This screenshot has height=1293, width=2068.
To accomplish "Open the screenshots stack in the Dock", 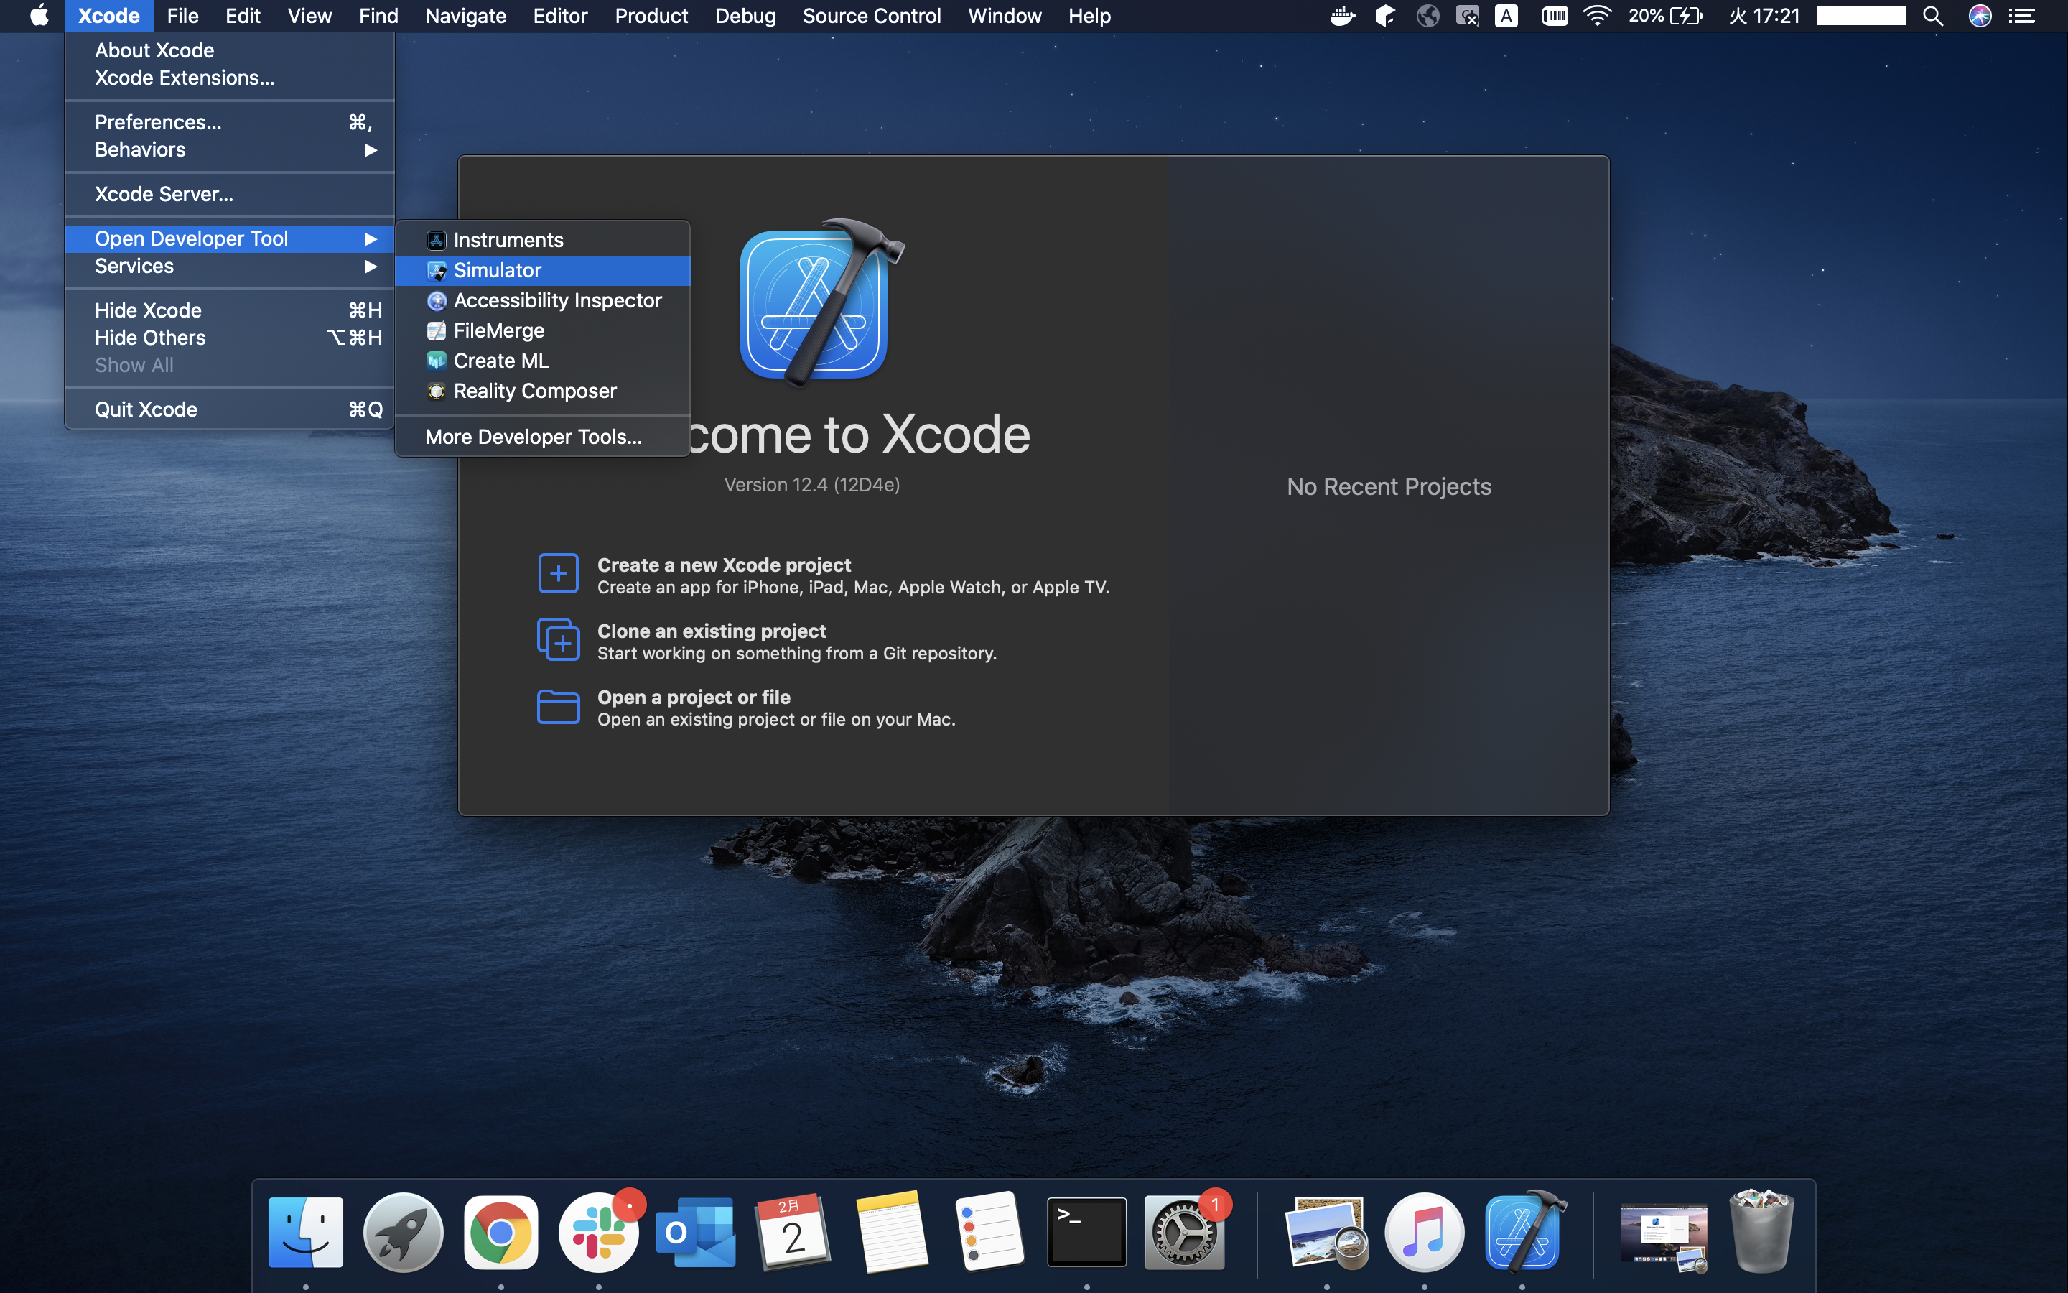I will [x=1664, y=1236].
